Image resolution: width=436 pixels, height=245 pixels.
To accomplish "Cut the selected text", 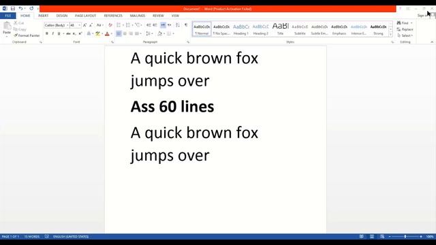I will [18, 23].
